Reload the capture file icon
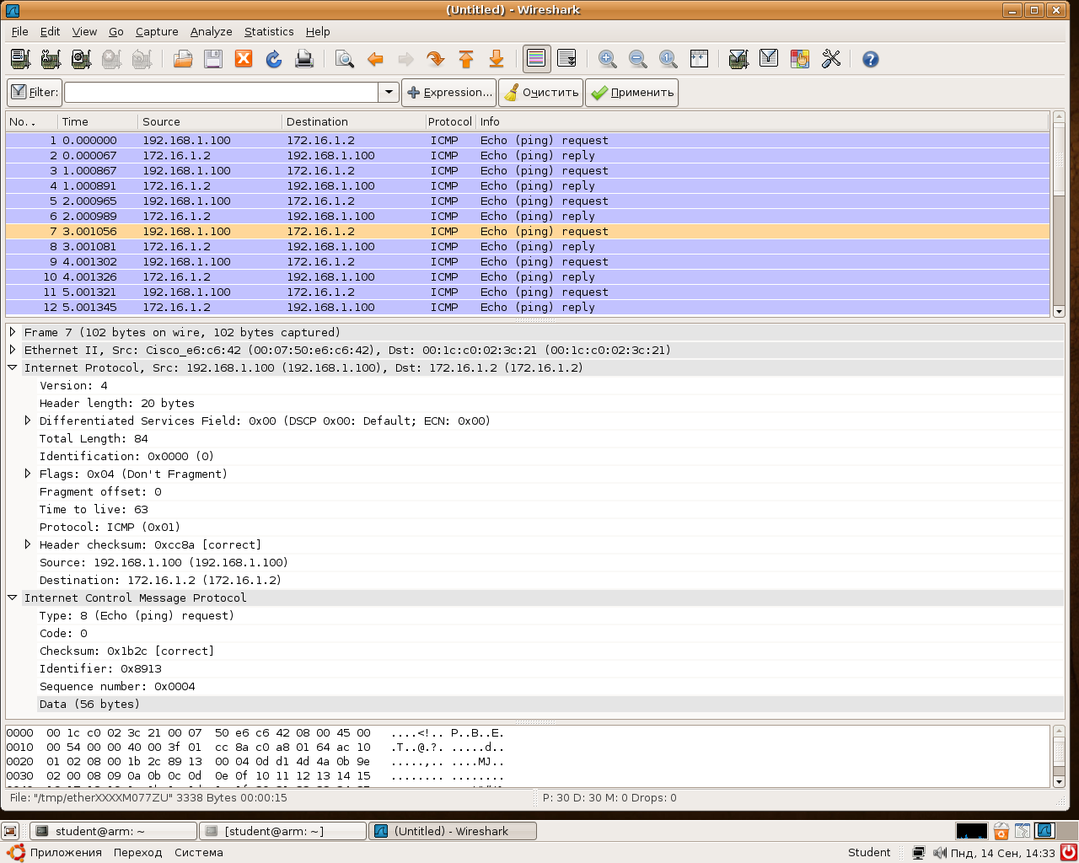 pyautogui.click(x=274, y=59)
